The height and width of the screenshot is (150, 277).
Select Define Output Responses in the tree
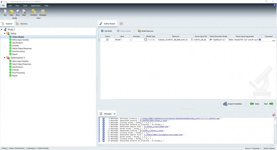point(22,49)
